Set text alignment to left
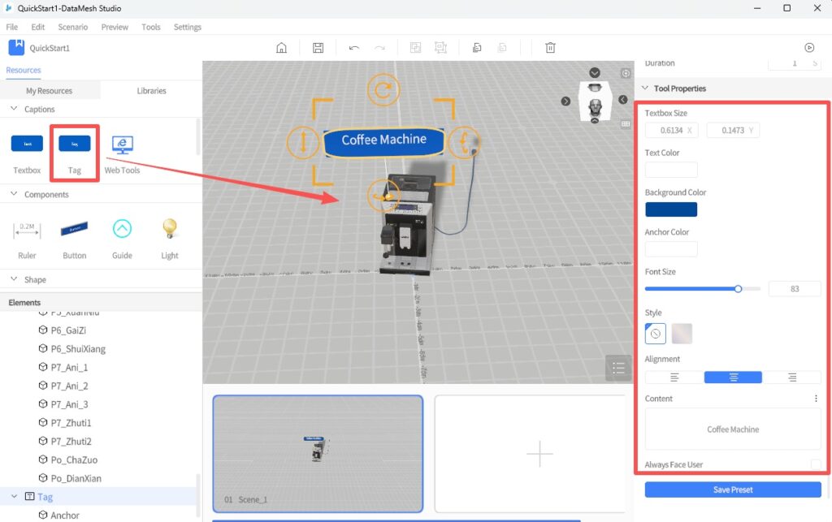Screen dimensions: 832x522 coord(674,377)
